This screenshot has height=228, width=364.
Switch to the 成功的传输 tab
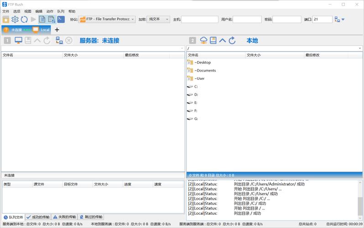(38, 217)
